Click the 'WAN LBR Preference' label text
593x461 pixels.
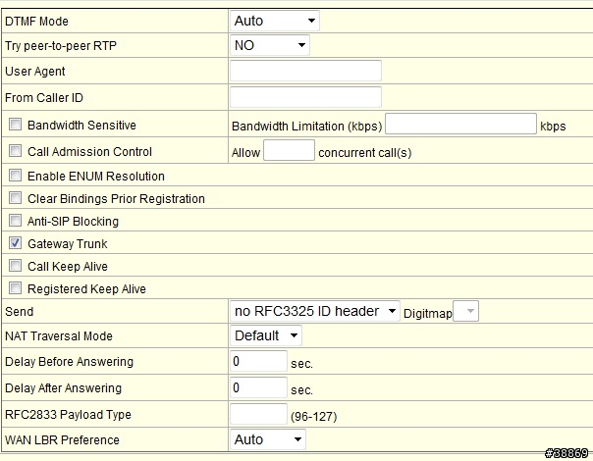62,439
